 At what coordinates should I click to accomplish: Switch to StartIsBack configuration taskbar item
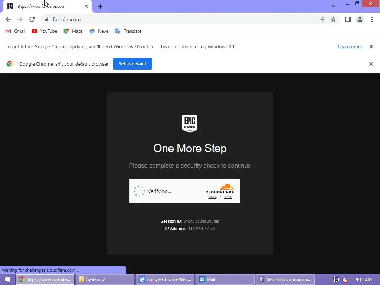tap(285, 279)
